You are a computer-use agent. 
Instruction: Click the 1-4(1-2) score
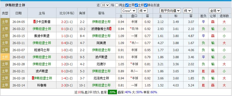click(x=67, y=78)
